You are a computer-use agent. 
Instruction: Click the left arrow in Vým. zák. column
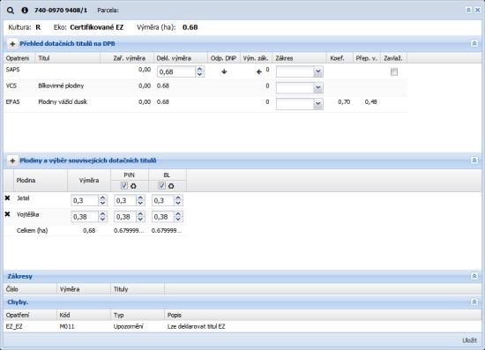click(x=259, y=72)
